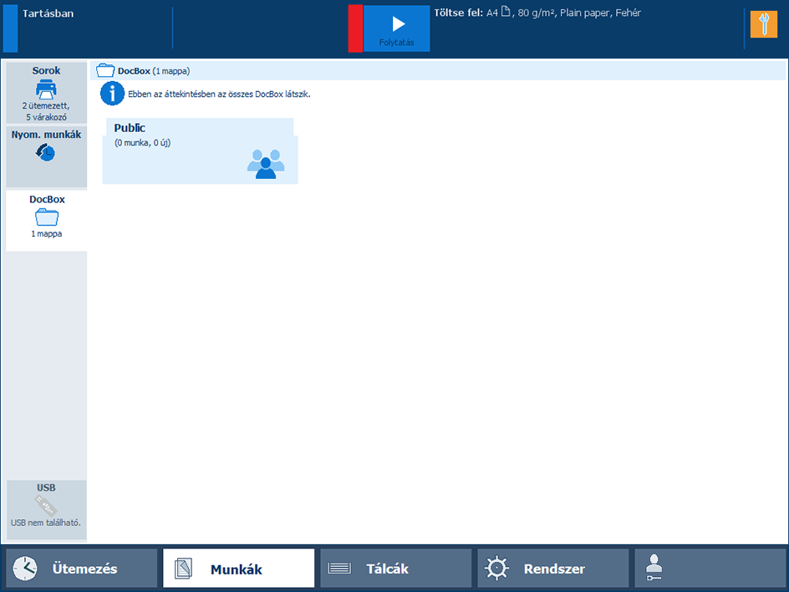
Task: Open Nyom. munkák printed jobs icon
Action: 46,153
